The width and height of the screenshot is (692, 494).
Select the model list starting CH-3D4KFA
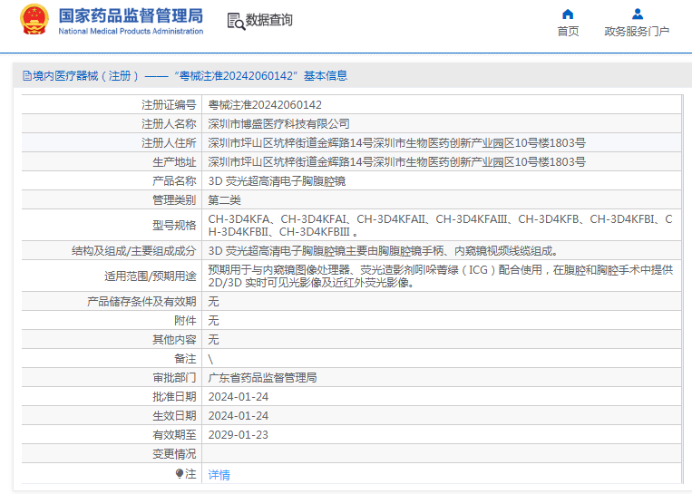click(x=441, y=225)
